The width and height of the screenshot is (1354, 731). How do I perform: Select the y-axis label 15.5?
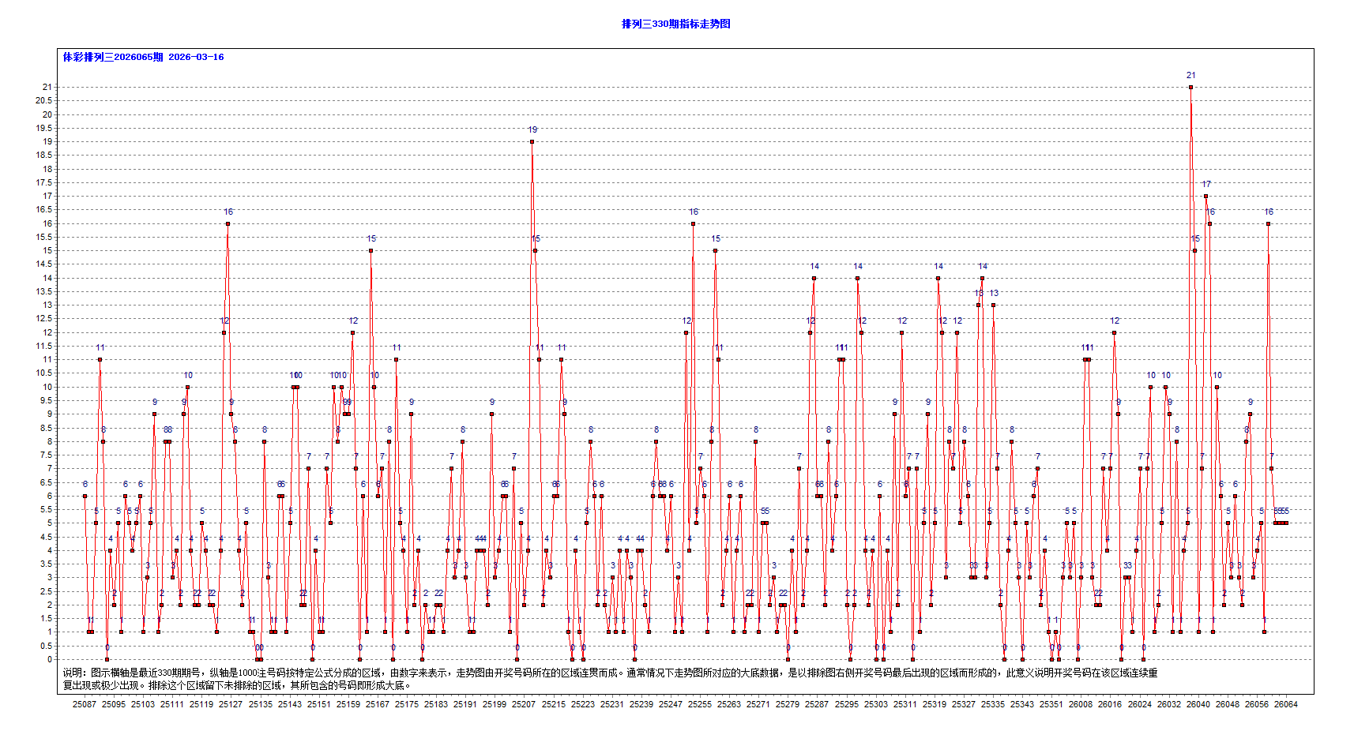click(43, 237)
